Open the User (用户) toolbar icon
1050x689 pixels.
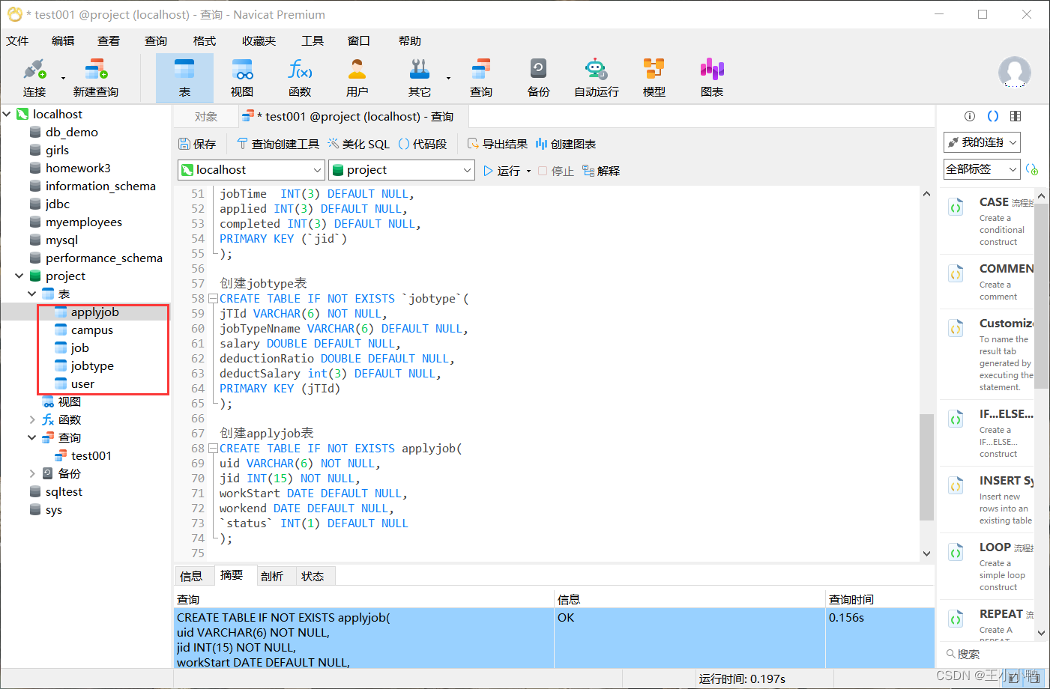[x=357, y=78]
